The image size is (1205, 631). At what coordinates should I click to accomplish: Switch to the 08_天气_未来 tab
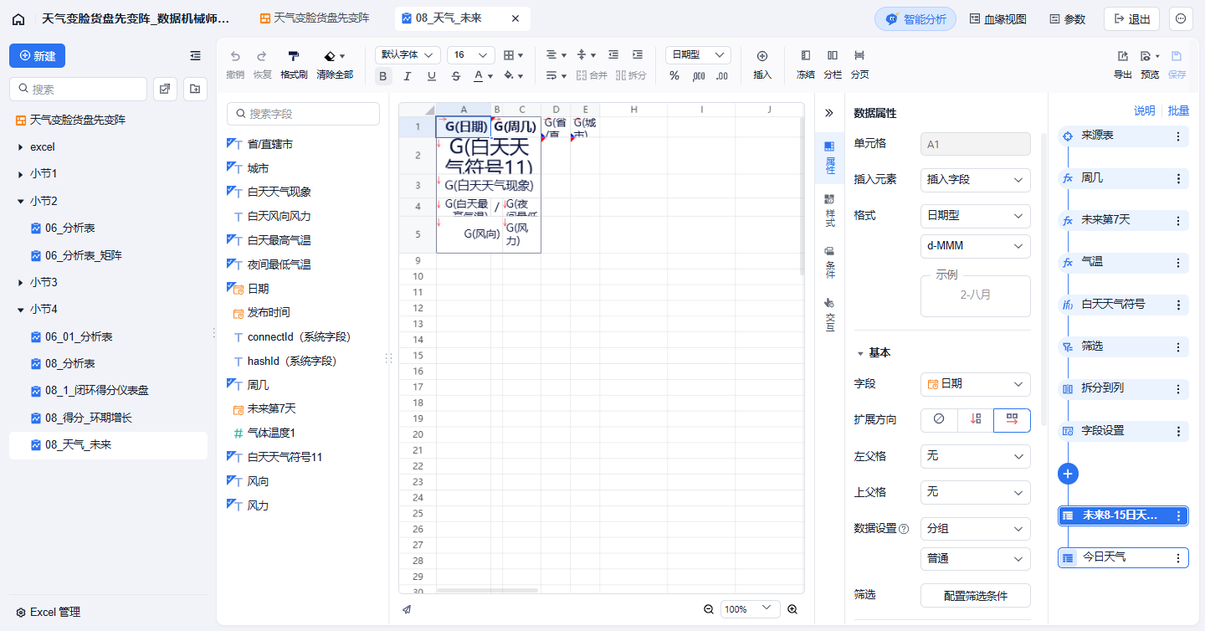[x=461, y=18]
